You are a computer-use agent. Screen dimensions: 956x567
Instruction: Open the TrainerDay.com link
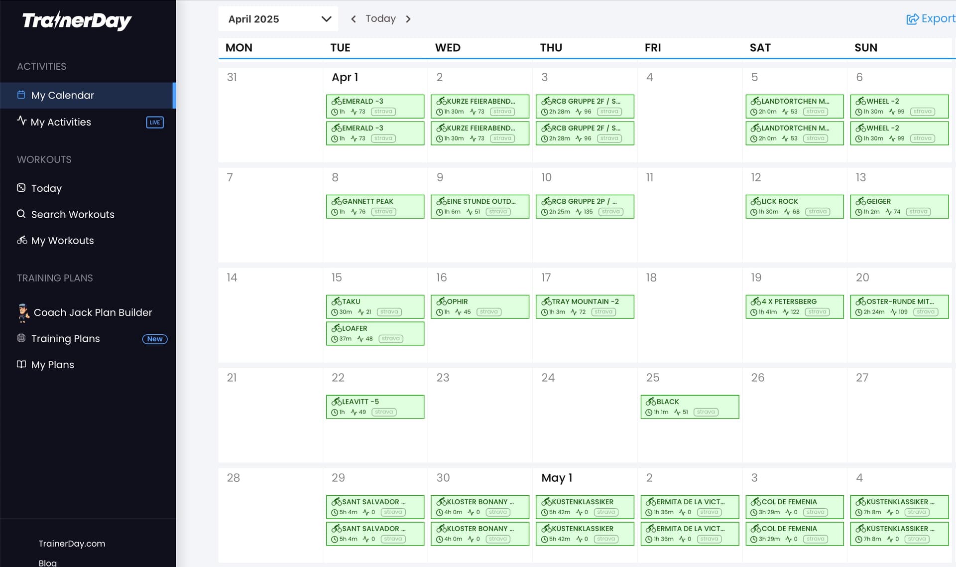72,543
